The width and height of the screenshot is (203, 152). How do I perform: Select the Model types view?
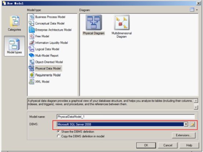click(x=14, y=46)
